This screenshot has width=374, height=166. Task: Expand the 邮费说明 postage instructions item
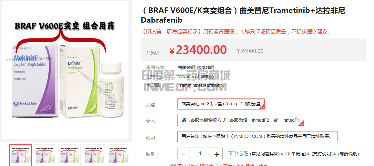(x=349, y=154)
